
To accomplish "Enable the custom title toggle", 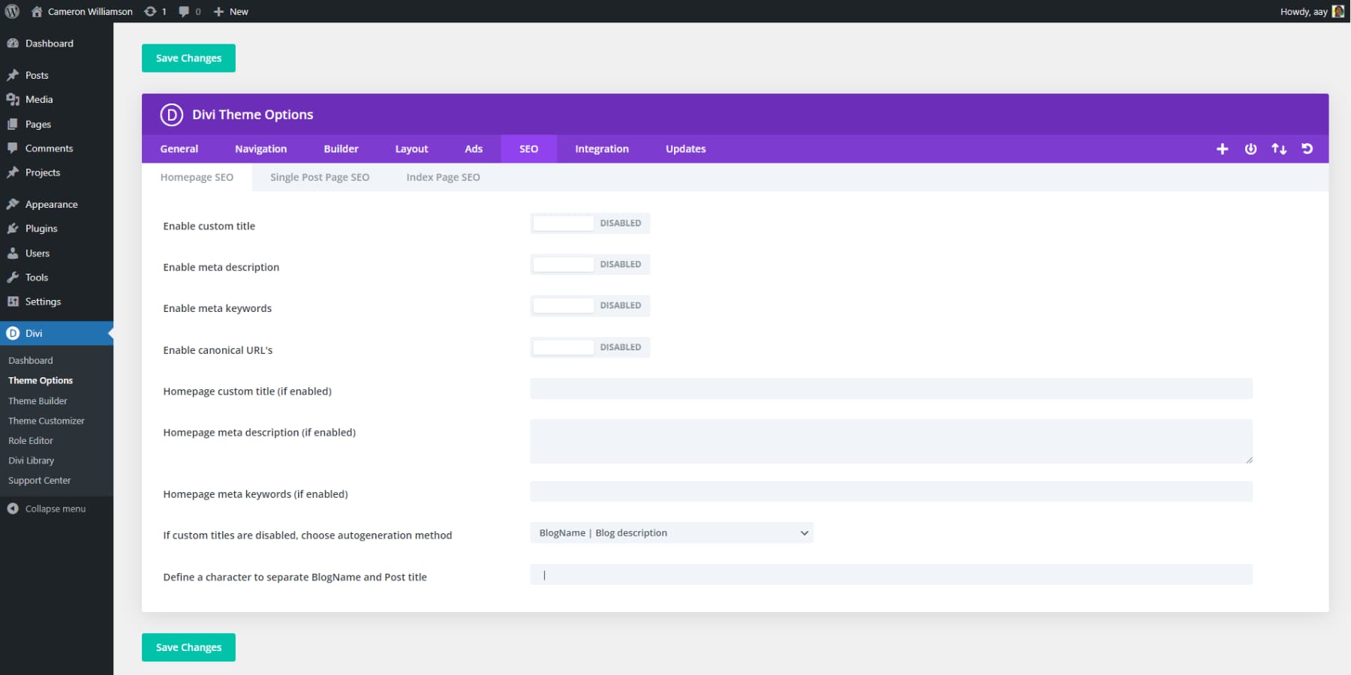I will pyautogui.click(x=564, y=223).
